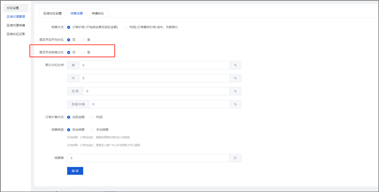
Task: Enable average dividend by selecting 是
Action: tap(84, 40)
